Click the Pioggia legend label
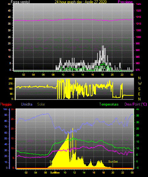148x177 pixels. coord(6,104)
